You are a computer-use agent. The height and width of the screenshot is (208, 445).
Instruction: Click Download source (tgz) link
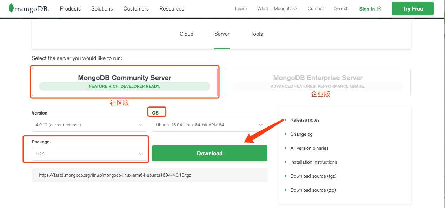[x=313, y=176]
